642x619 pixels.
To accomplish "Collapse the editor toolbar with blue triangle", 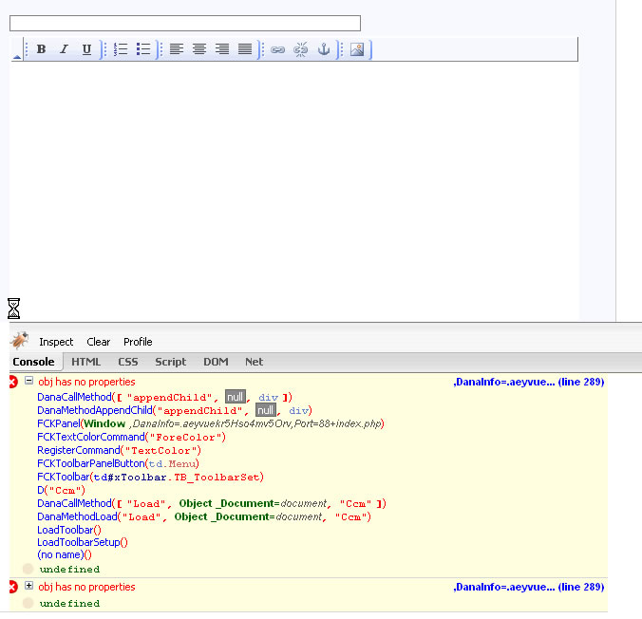I will [17, 57].
